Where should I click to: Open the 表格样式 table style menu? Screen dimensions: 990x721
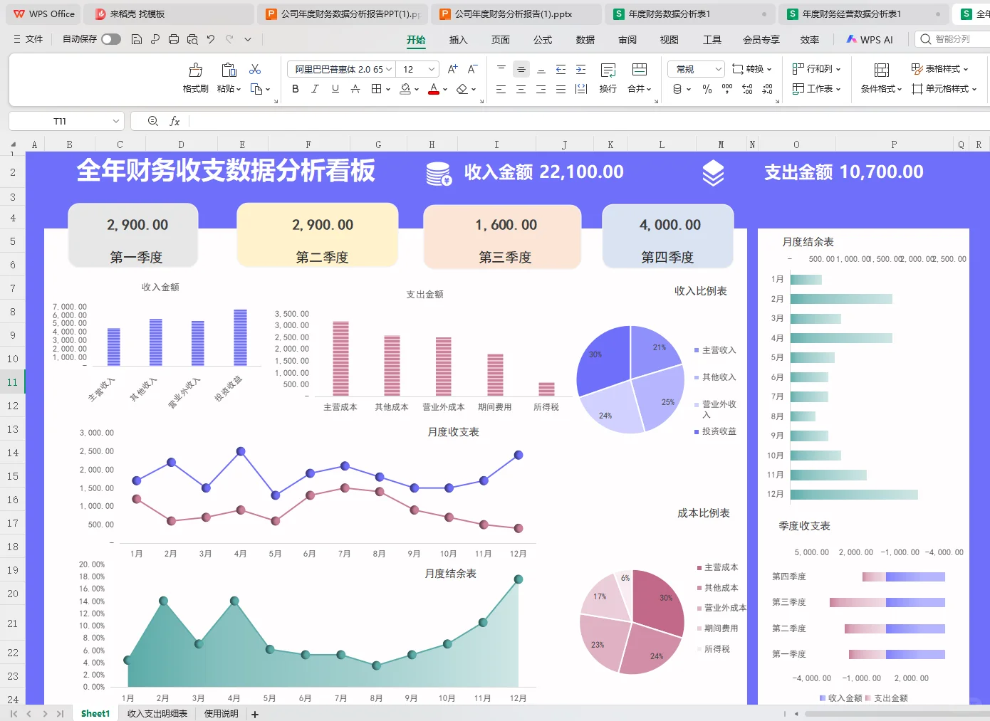[x=940, y=69]
